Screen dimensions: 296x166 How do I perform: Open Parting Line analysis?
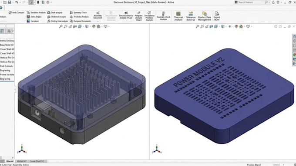(57, 21)
